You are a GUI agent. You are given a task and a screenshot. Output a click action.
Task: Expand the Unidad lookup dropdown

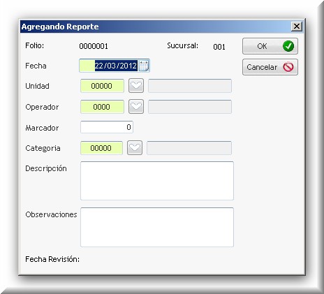136,86
